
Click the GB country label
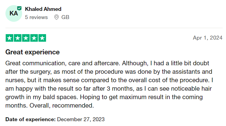tap(65, 17)
